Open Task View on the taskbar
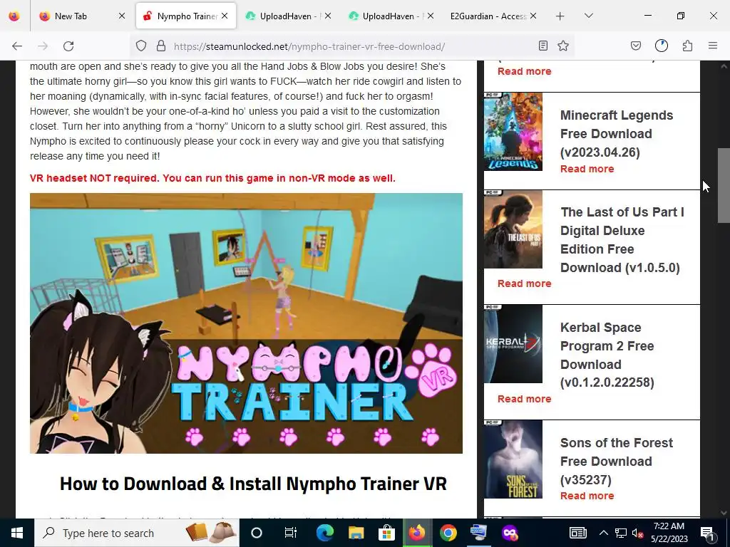Viewport: 730px width, 547px height. (291, 533)
